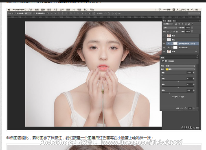Click the type layer filter icon
This screenshot has width=206, height=150.
[x=182, y=24]
